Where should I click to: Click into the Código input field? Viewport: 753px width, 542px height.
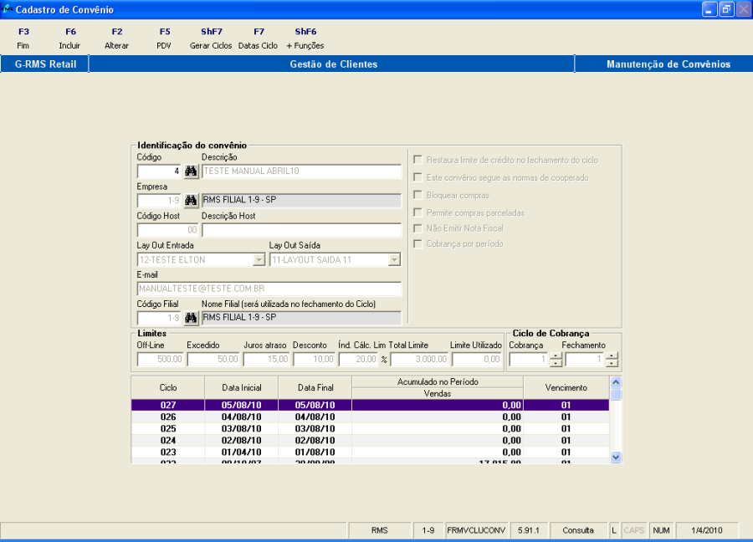click(159, 171)
